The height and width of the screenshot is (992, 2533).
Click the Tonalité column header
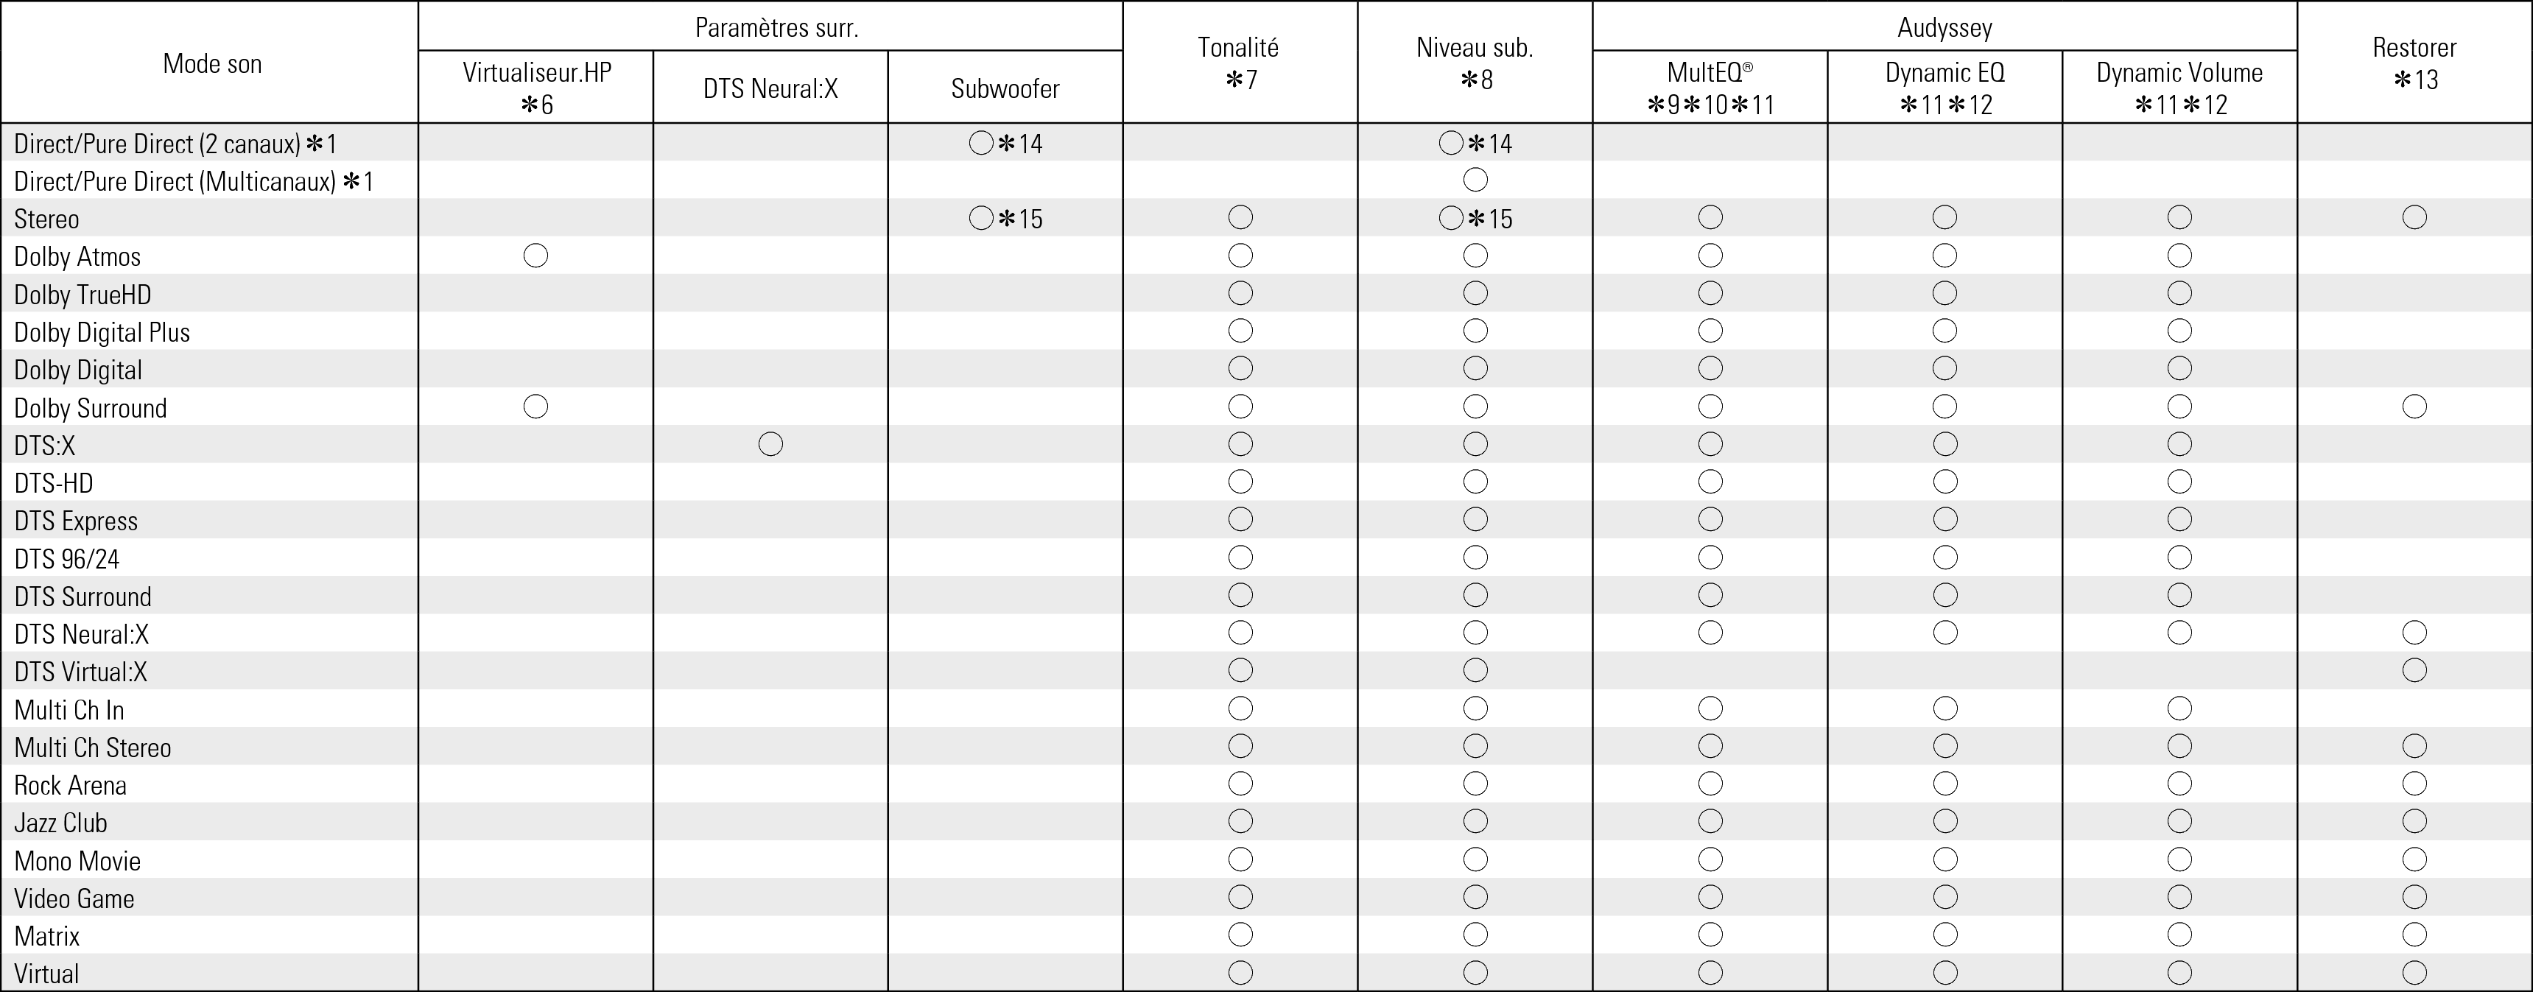pyautogui.click(x=1239, y=63)
